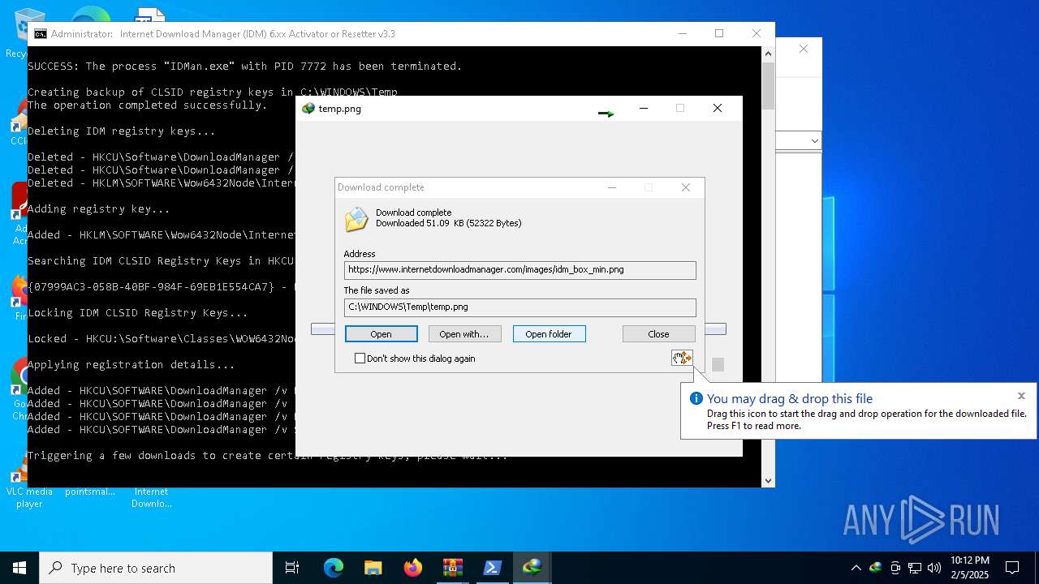Click the IDM icon in temp.png title bar
The width and height of the screenshot is (1039, 584).
pyautogui.click(x=308, y=109)
